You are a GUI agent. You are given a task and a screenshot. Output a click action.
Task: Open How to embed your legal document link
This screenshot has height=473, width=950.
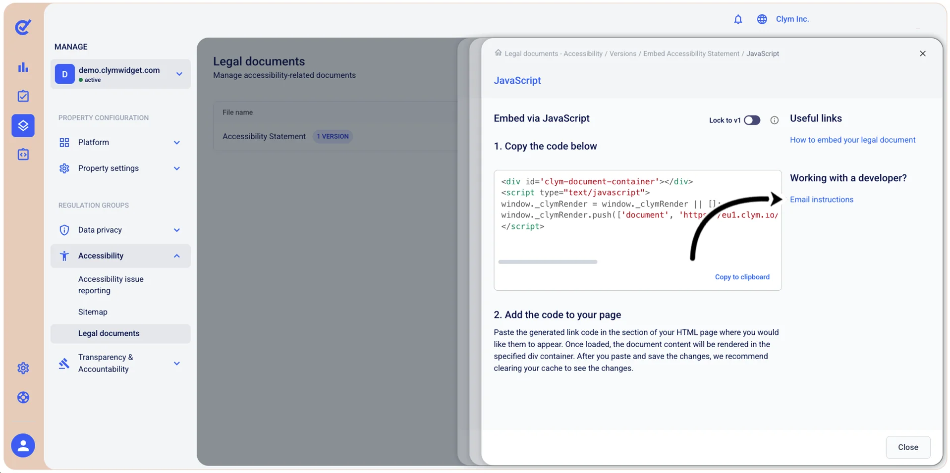(x=852, y=140)
